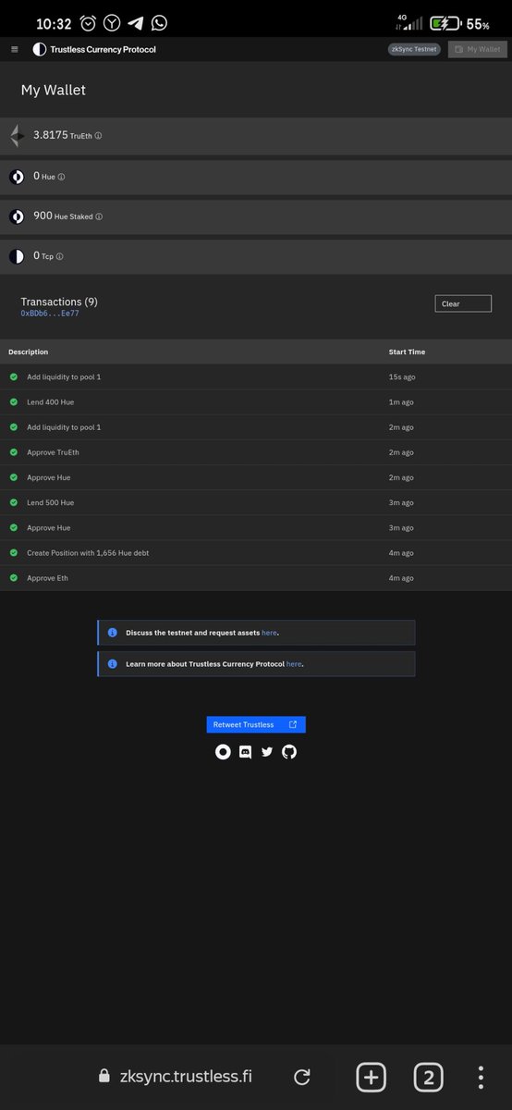Click the Description column header
The image size is (512, 1110).
pyautogui.click(x=29, y=351)
